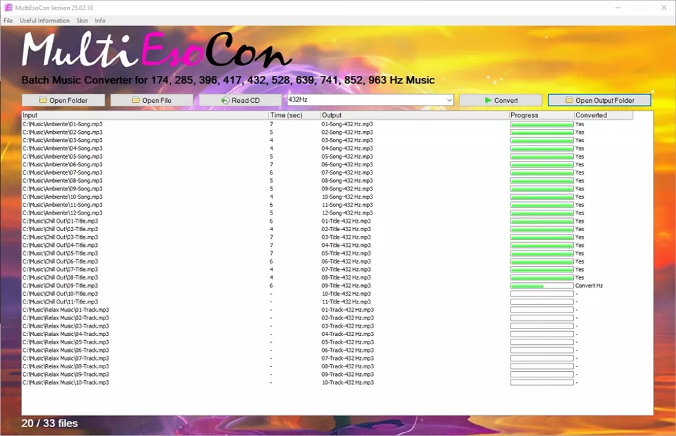Click the Progress column header
This screenshot has width=676, height=436.
point(541,115)
